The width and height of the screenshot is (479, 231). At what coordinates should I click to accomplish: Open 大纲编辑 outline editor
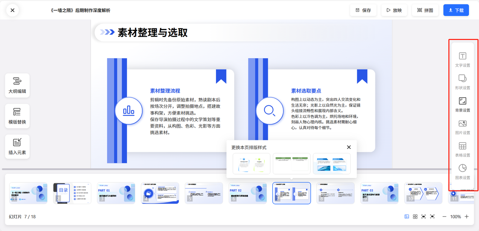pyautogui.click(x=17, y=85)
